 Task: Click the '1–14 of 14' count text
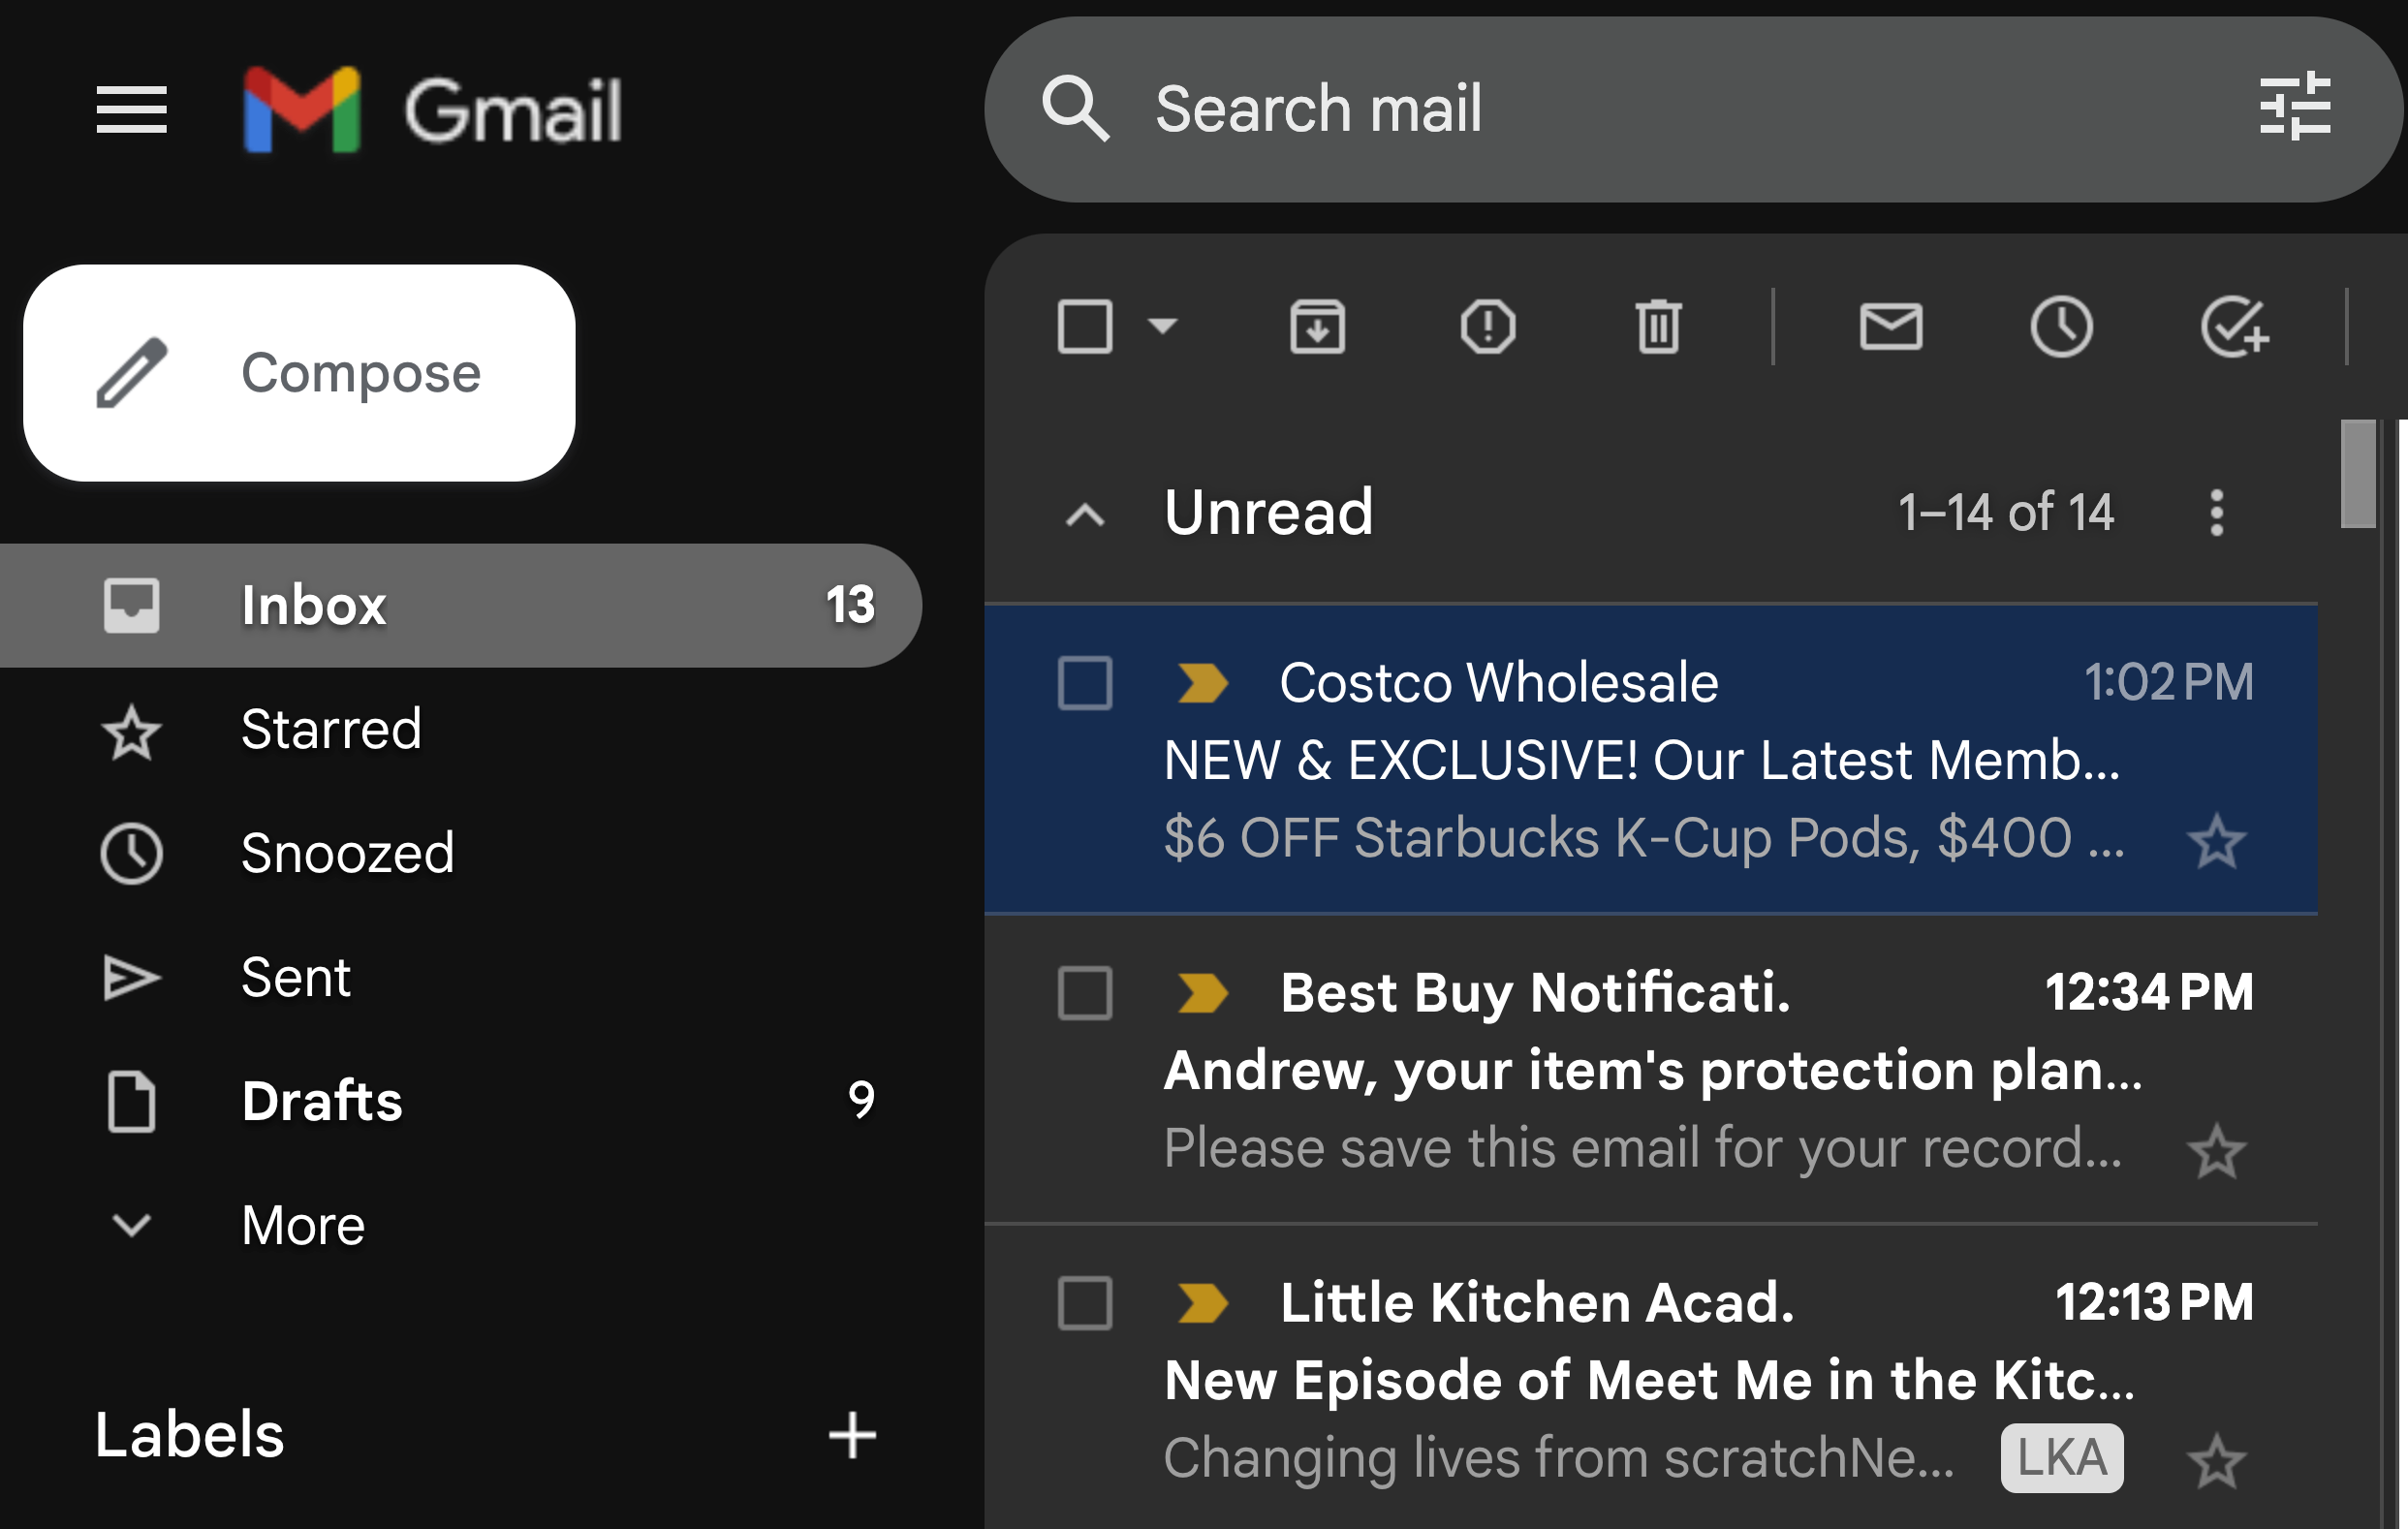2005,513
